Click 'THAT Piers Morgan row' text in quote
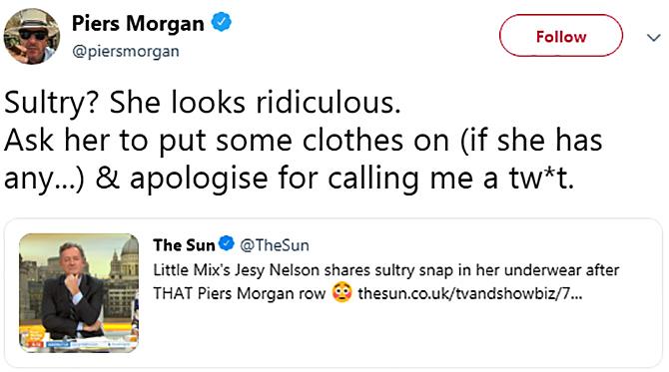 240,293
